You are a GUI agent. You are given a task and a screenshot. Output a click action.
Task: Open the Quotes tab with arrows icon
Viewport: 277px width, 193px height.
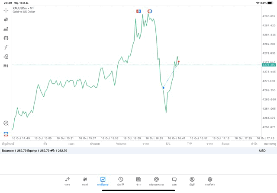[x=67, y=181]
